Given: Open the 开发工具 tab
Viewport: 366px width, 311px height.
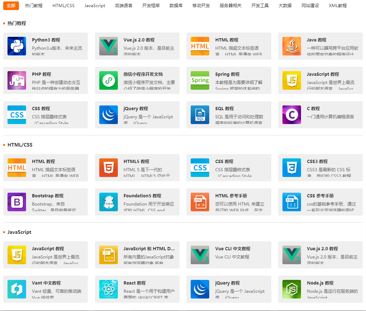Looking at the screenshot, I should pyautogui.click(x=260, y=6).
